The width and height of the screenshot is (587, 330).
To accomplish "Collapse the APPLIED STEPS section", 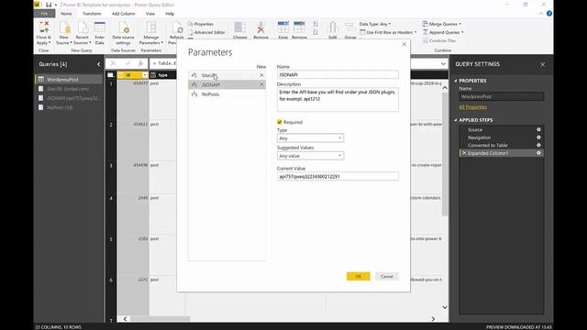I will coord(456,120).
